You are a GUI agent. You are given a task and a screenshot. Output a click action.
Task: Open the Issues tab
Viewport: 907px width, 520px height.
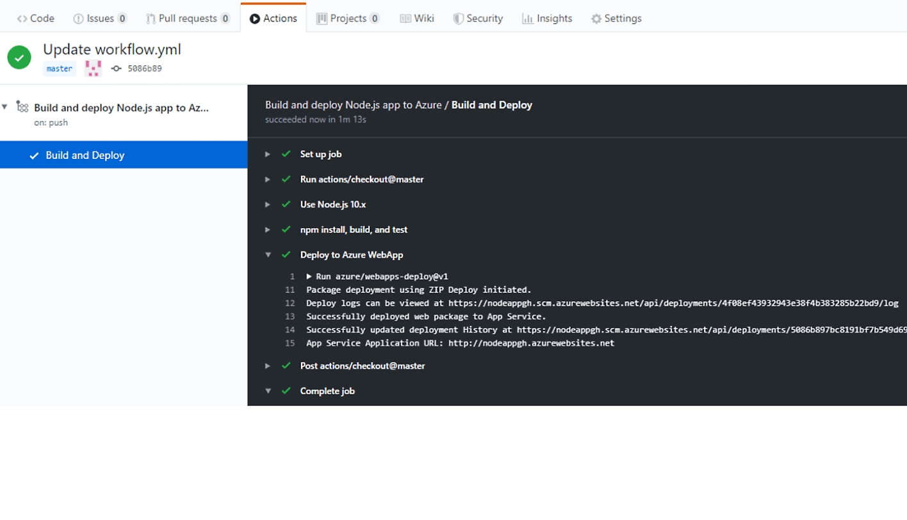pos(100,19)
